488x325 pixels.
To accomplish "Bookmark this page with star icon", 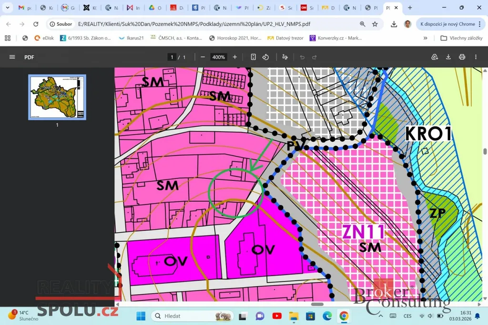I will (x=375, y=24).
